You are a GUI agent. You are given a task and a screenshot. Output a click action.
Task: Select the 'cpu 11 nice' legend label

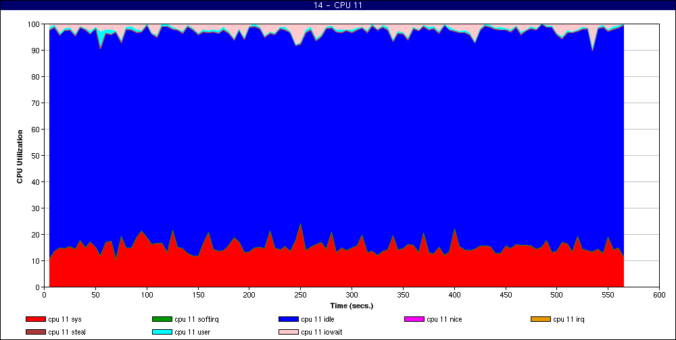(444, 319)
